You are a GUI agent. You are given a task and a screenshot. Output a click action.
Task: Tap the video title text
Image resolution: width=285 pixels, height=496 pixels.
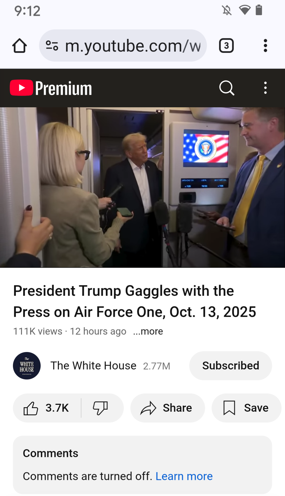(135, 301)
